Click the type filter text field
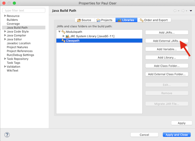The height and width of the screenshot is (141, 195). [24, 10]
